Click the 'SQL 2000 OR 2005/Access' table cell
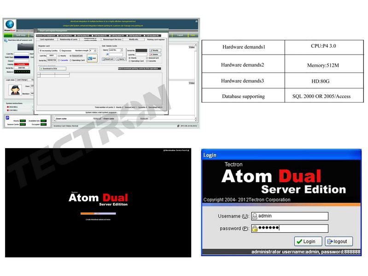The height and width of the screenshot is (276, 368). [324, 95]
